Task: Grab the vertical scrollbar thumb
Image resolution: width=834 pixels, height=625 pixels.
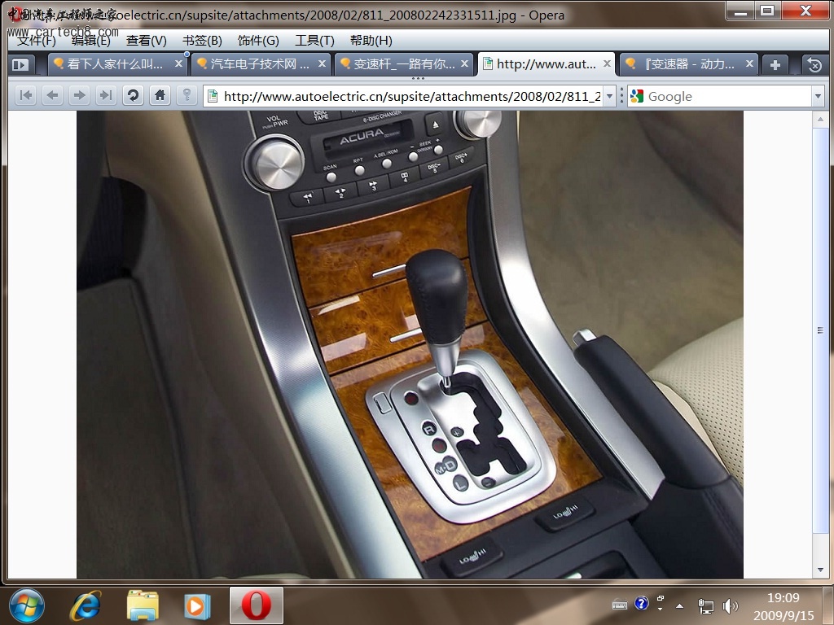Action: [819, 330]
